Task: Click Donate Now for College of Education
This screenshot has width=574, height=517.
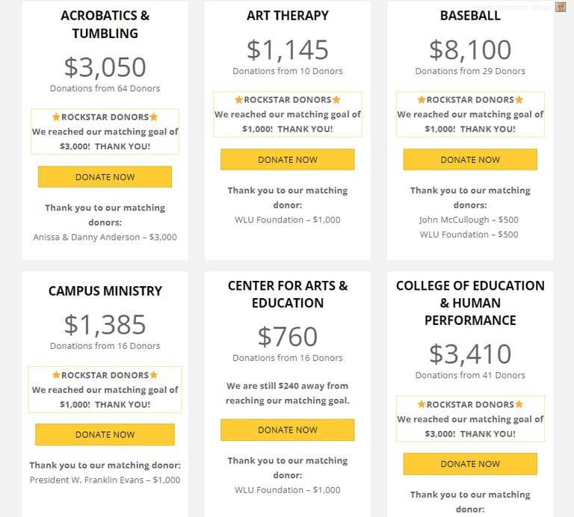Action: [x=470, y=464]
